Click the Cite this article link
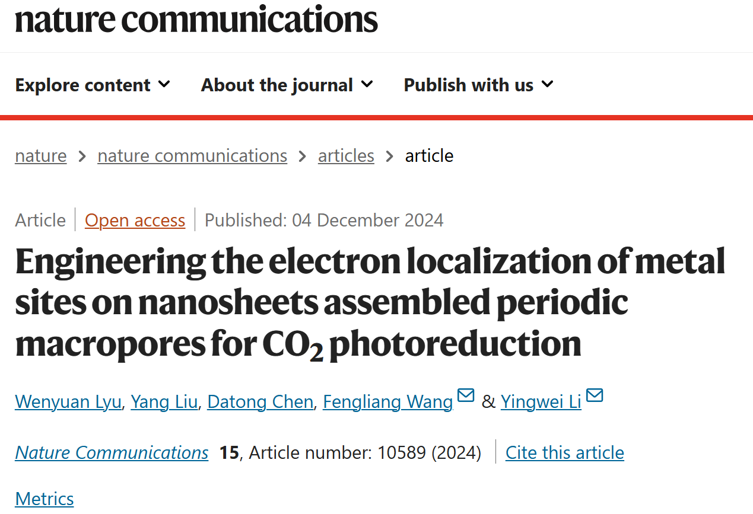 coord(565,452)
